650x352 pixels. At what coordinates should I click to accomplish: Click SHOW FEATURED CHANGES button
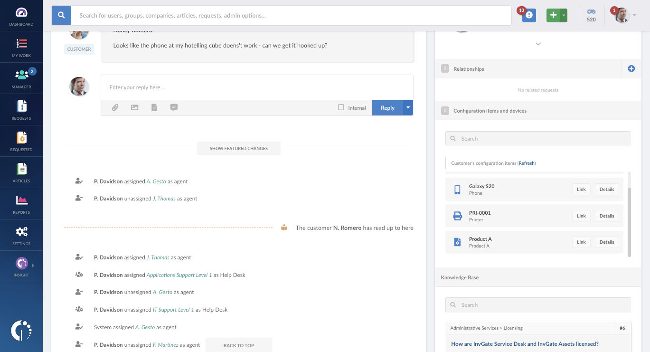point(239,148)
